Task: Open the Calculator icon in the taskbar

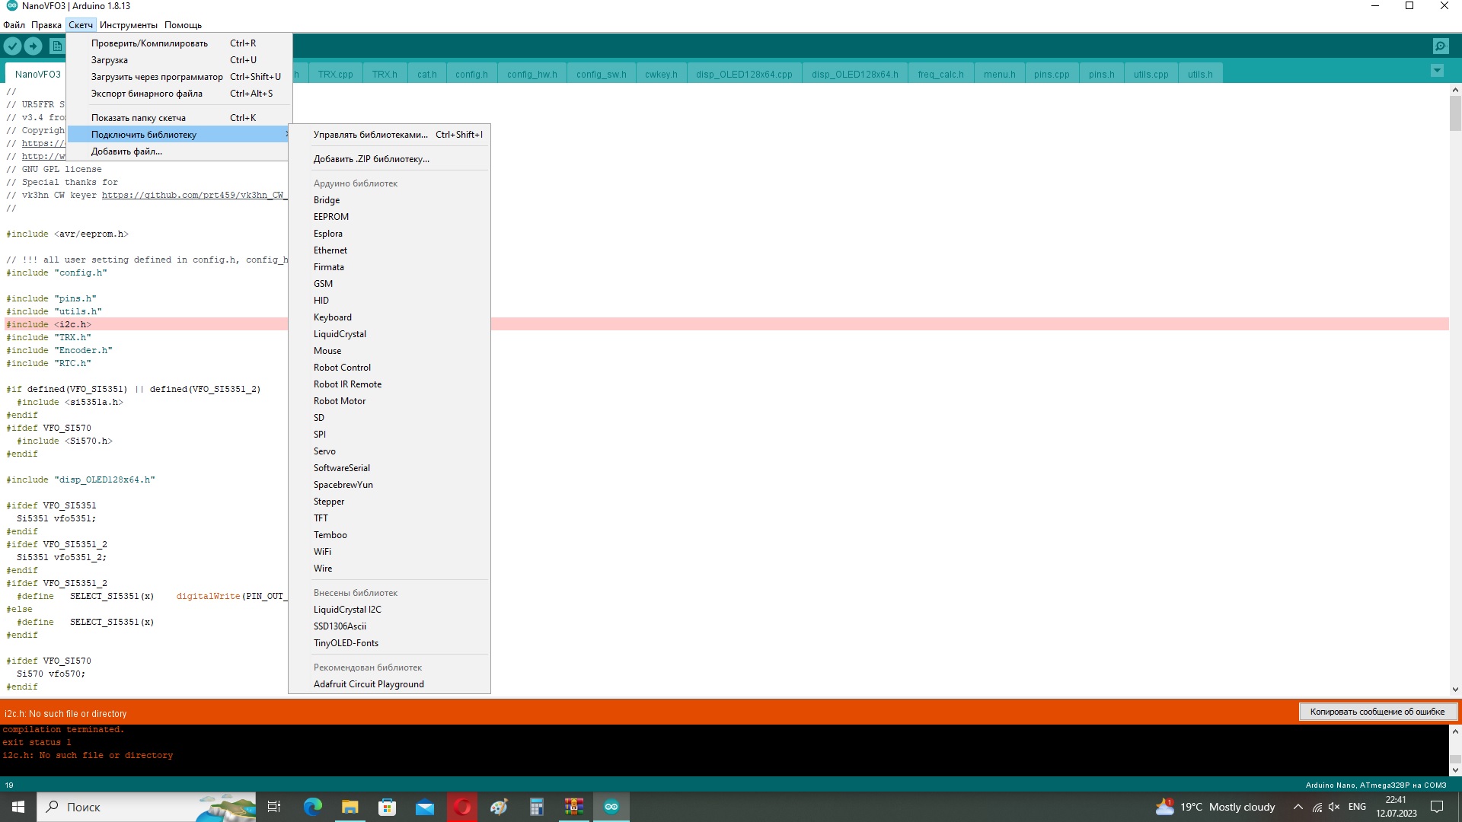Action: 537,807
